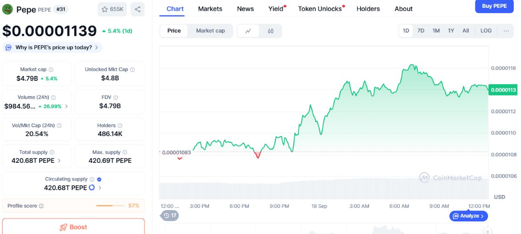Switch to the Chart tab
This screenshot has width=521, height=234.
[175, 9]
